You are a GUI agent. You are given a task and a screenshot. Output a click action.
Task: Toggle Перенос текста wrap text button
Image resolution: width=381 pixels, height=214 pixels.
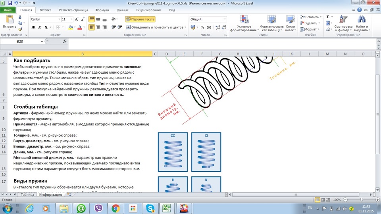tap(140, 19)
